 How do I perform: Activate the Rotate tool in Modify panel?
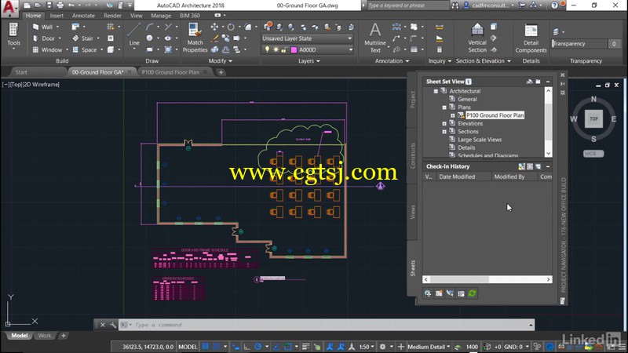coord(231,27)
